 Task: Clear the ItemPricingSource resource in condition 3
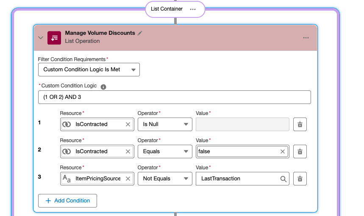point(128,179)
